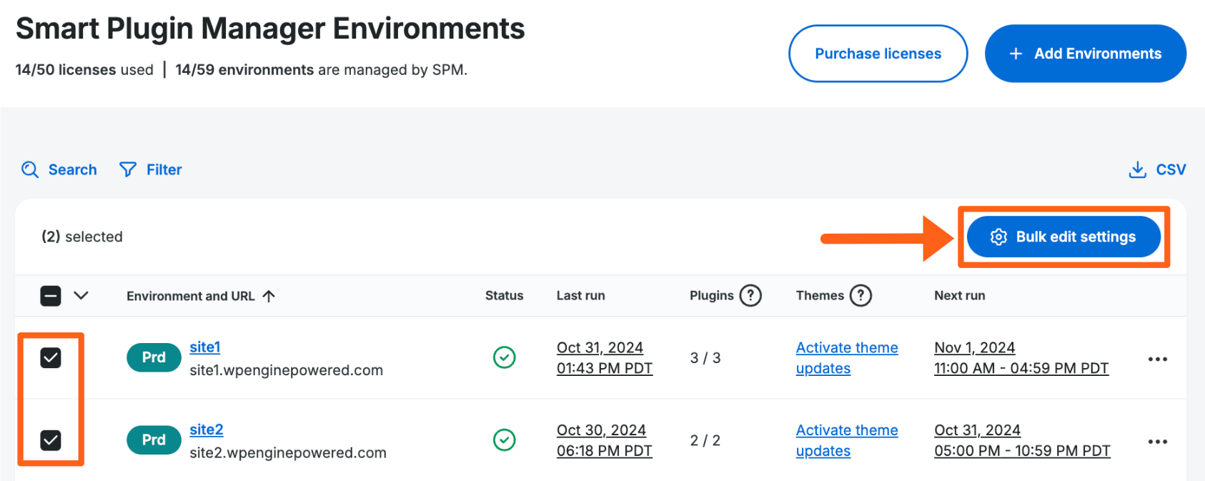The image size is (1205, 481).
Task: Click site2 green status check icon
Action: (x=505, y=440)
